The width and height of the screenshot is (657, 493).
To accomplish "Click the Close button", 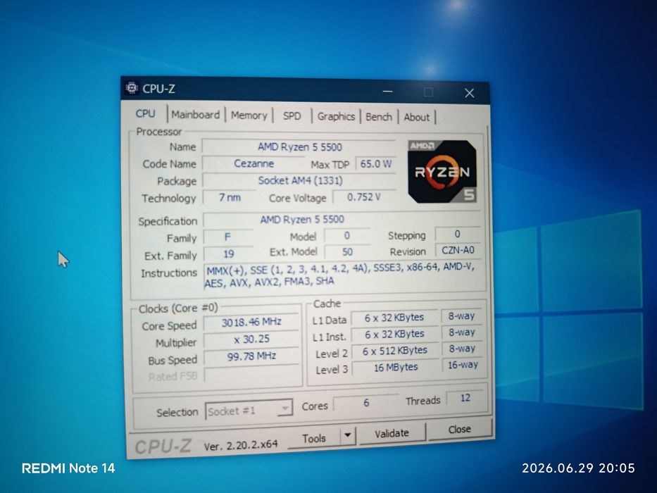I will (460, 430).
